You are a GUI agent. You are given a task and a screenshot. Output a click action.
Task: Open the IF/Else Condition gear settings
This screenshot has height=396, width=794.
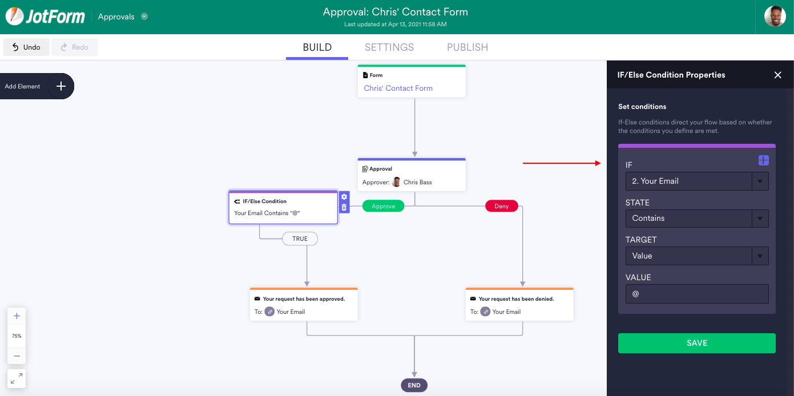[x=344, y=197]
